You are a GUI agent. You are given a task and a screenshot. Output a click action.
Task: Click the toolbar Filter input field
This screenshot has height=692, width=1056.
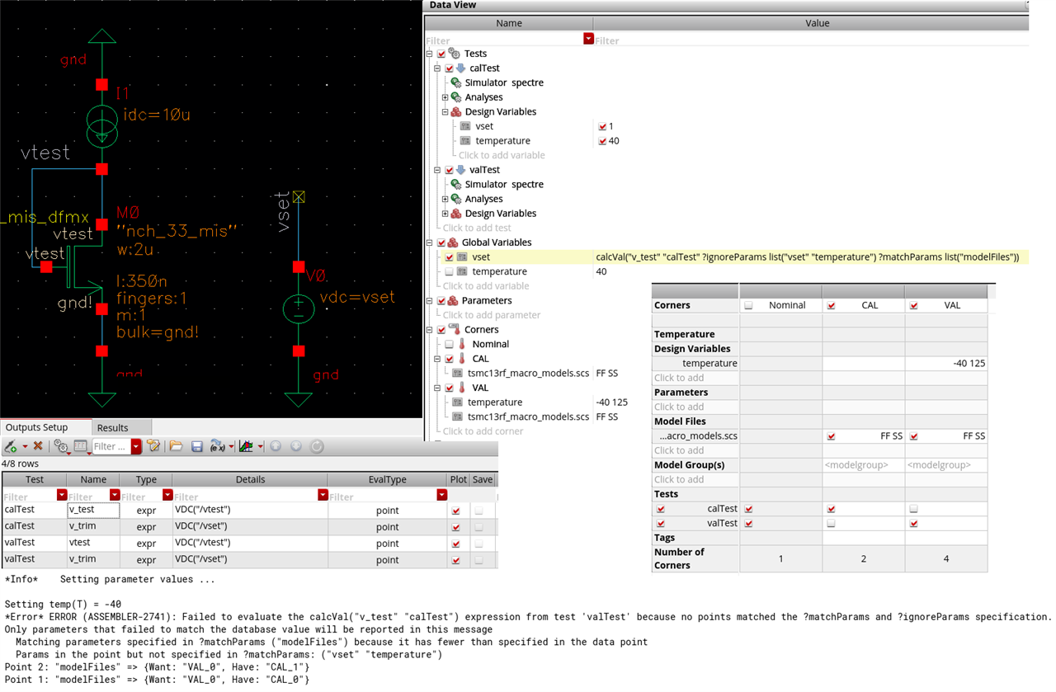click(111, 446)
